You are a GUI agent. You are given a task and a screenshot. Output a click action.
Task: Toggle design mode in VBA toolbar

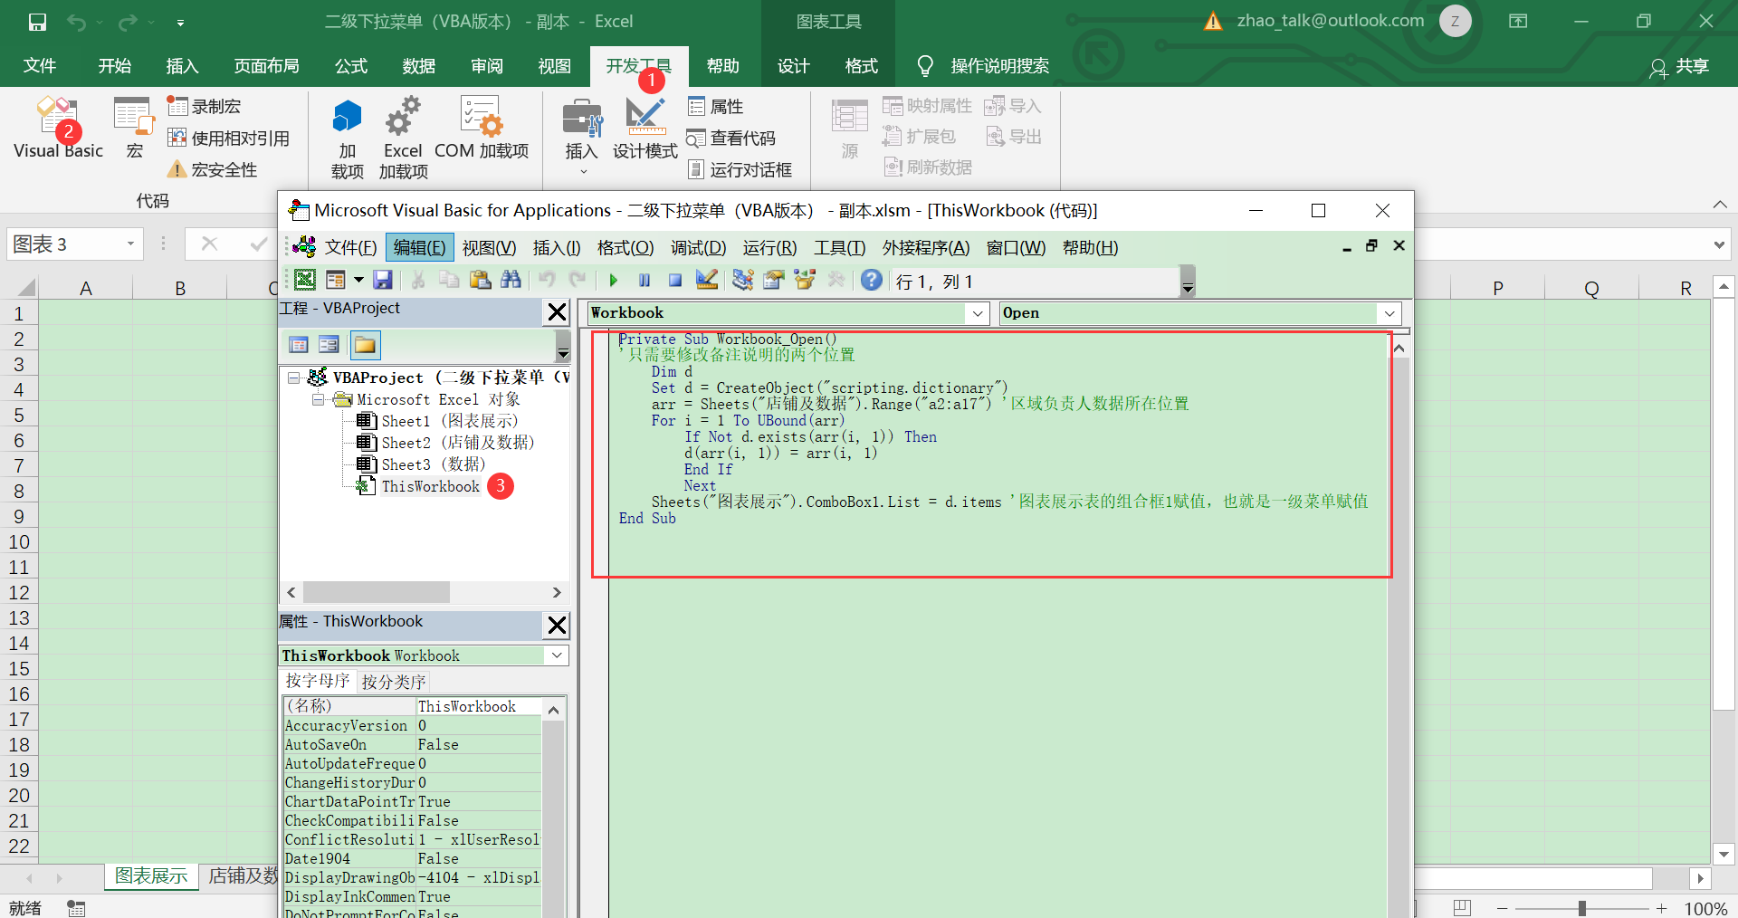[707, 281]
